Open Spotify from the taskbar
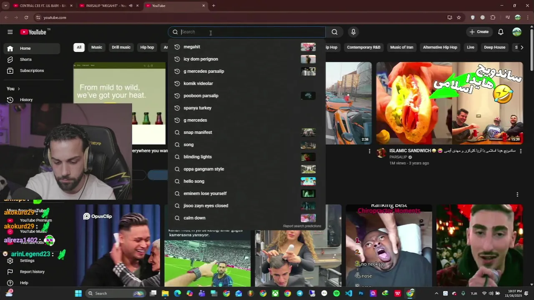Image resolution: width=534 pixels, height=300 pixels. coord(337,293)
